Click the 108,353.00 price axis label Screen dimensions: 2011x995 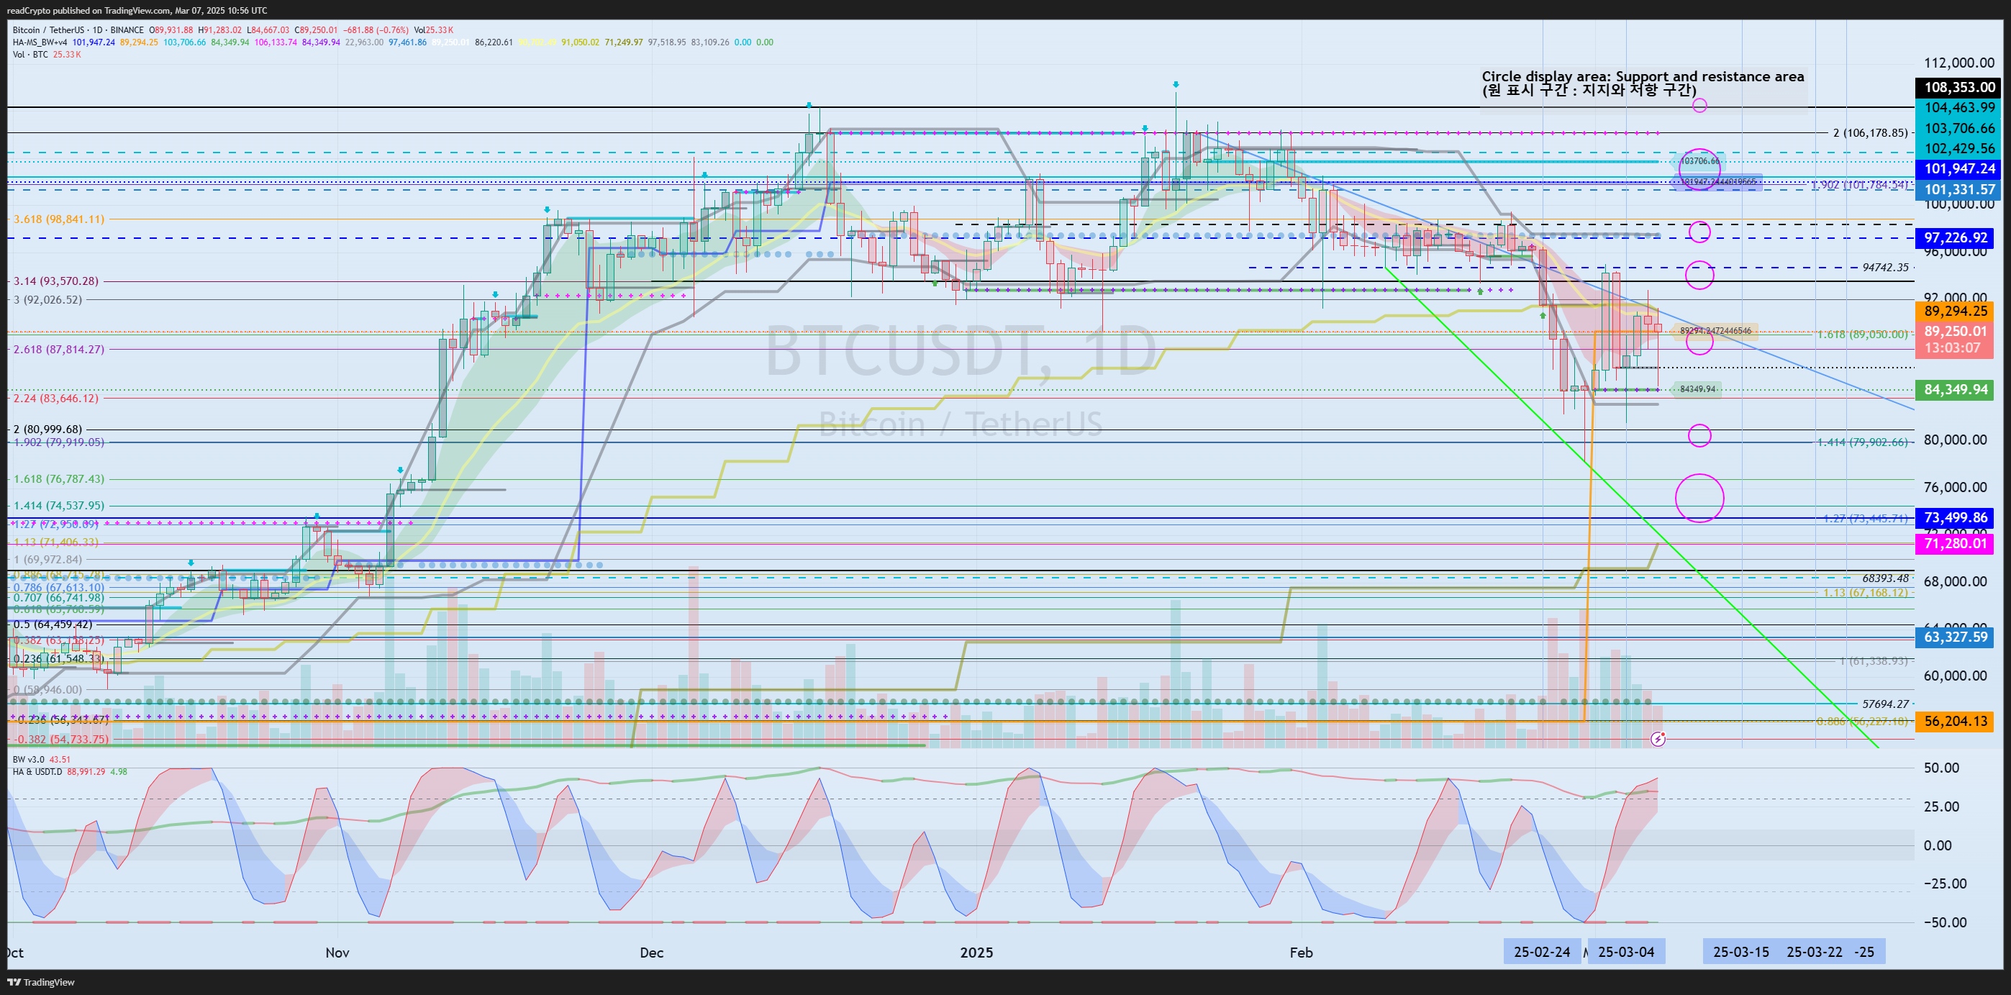pos(1959,87)
